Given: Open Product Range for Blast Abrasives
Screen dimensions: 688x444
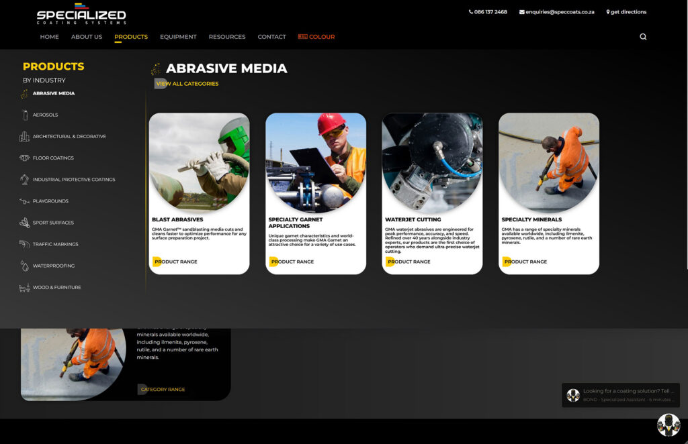Looking at the screenshot, I should [175, 262].
